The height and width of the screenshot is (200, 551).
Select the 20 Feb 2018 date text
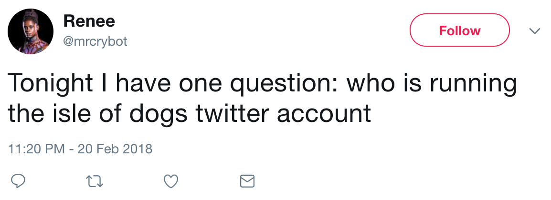[x=115, y=149]
